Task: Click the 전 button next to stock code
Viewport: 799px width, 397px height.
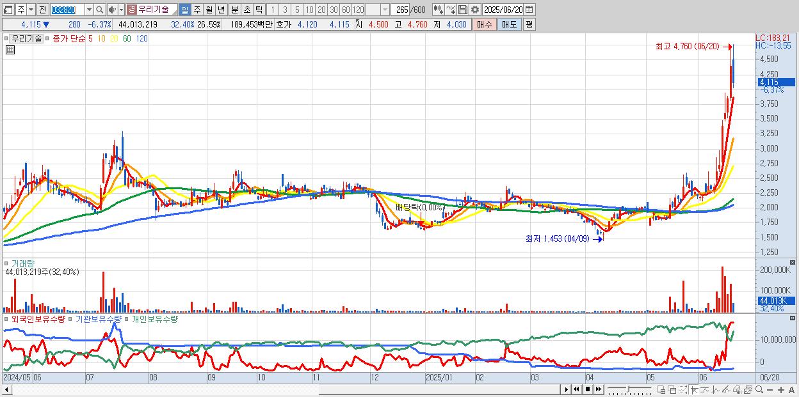Action: (42, 10)
